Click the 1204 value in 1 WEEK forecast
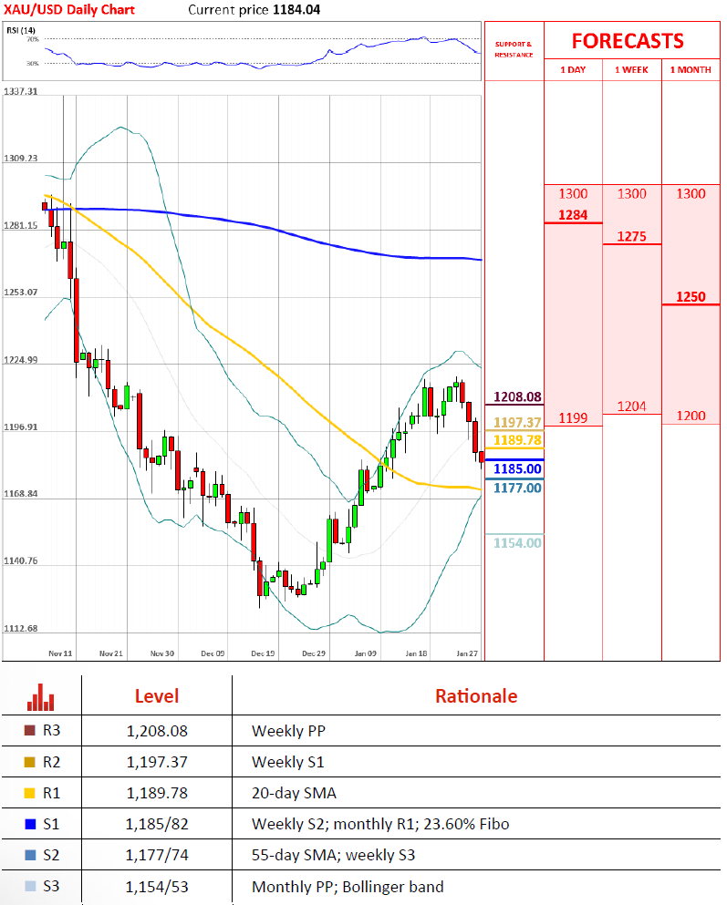The height and width of the screenshot is (905, 727). coord(631,406)
